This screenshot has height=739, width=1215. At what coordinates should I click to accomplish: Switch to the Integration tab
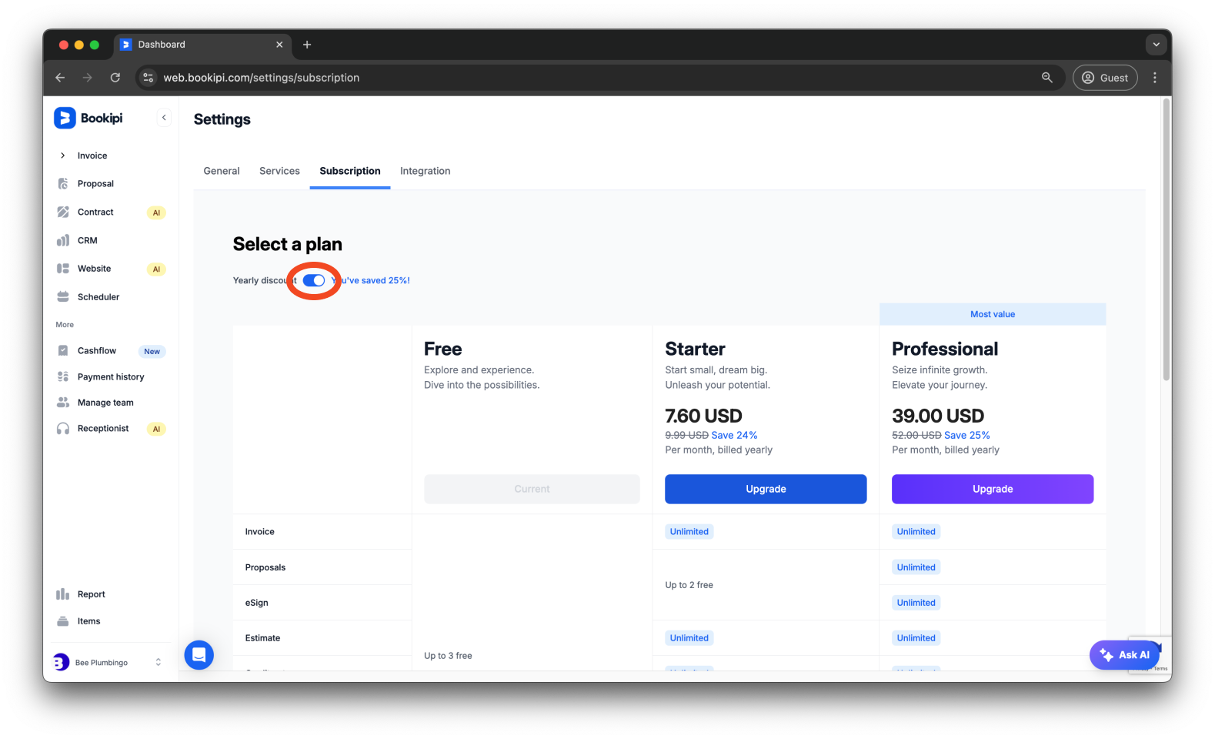(426, 171)
